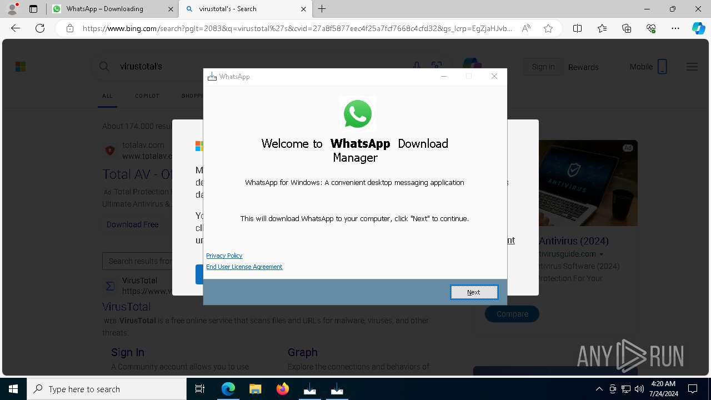The width and height of the screenshot is (711, 400).
Task: Click the Microsoft logo on Bing
Action: click(x=21, y=67)
